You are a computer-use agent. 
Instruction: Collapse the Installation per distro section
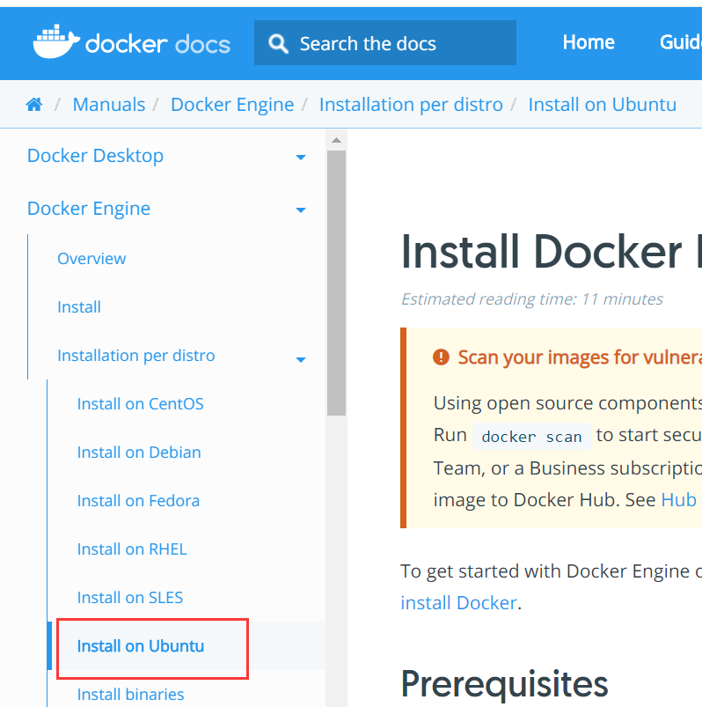coord(301,360)
